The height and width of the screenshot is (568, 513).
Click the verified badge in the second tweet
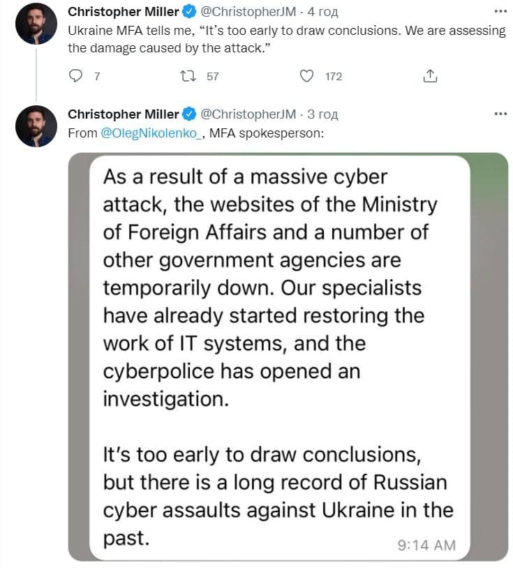pyautogui.click(x=188, y=114)
